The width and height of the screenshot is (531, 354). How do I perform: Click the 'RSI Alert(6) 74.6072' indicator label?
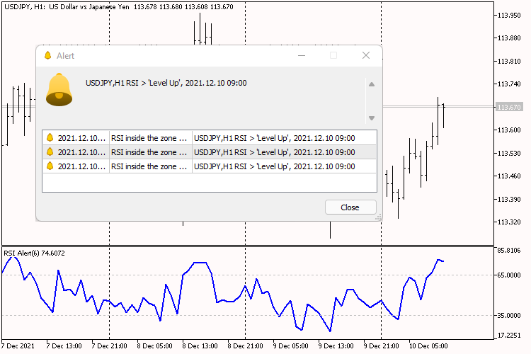tap(34, 253)
